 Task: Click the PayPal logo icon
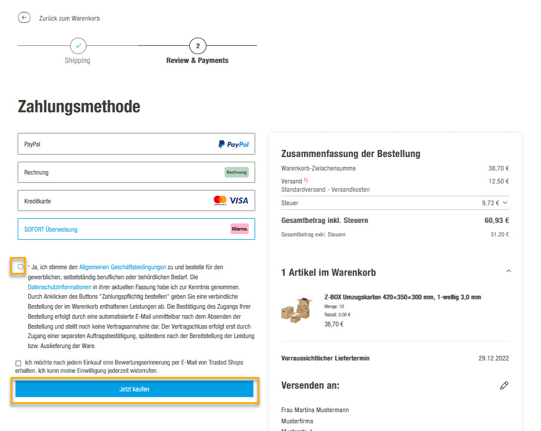click(x=233, y=144)
